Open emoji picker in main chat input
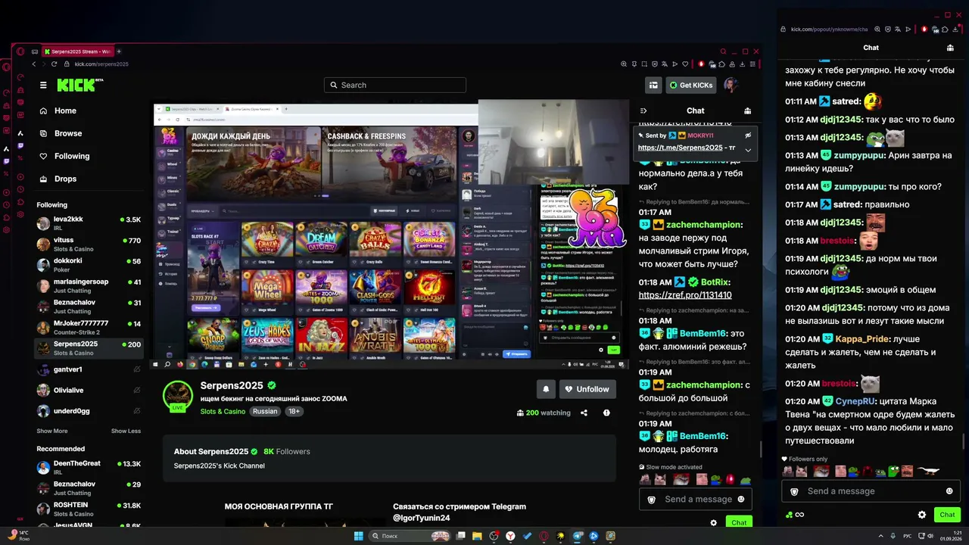Screen dimensions: 969x545 pos(740,500)
